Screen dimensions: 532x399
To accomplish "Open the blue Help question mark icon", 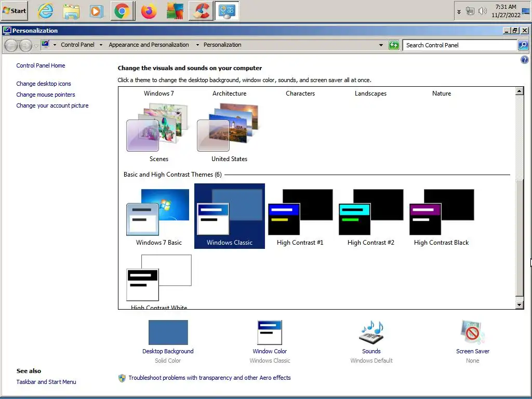I will tap(524, 60).
